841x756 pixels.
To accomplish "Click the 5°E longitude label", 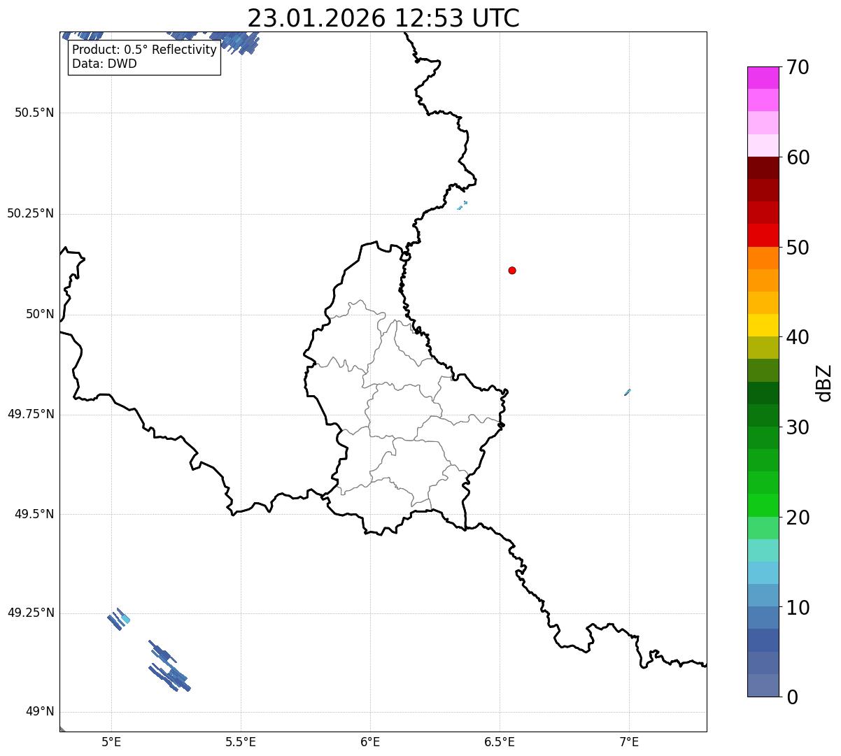I will click(111, 741).
